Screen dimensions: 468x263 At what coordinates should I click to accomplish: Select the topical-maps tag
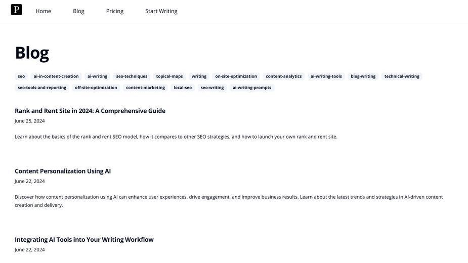(x=169, y=76)
